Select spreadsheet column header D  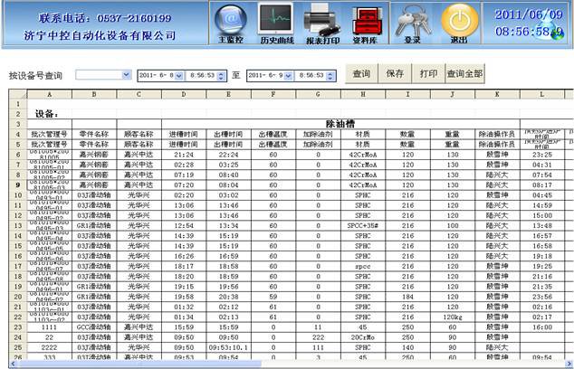(184, 93)
